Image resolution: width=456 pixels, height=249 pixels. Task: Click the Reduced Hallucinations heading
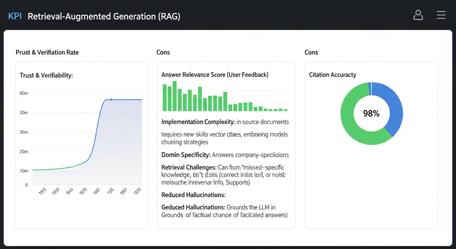pyautogui.click(x=193, y=195)
